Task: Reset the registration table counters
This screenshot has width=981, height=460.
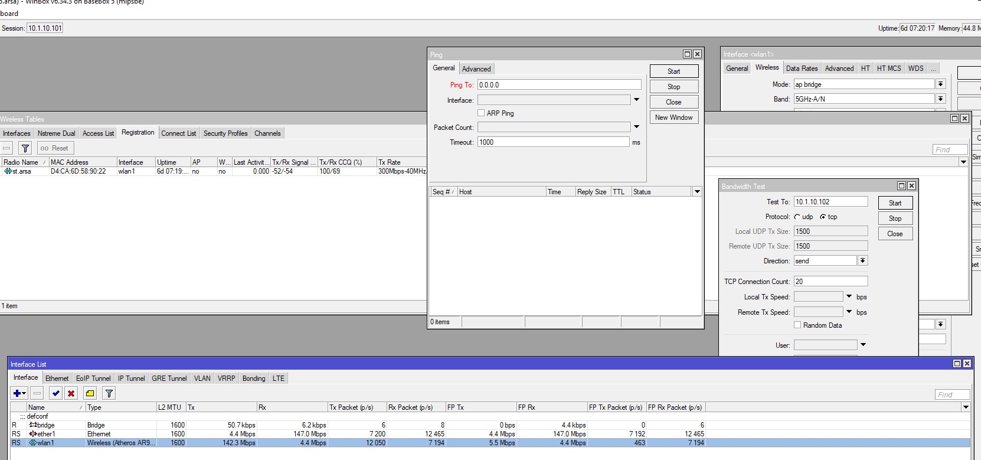Action: (55, 148)
